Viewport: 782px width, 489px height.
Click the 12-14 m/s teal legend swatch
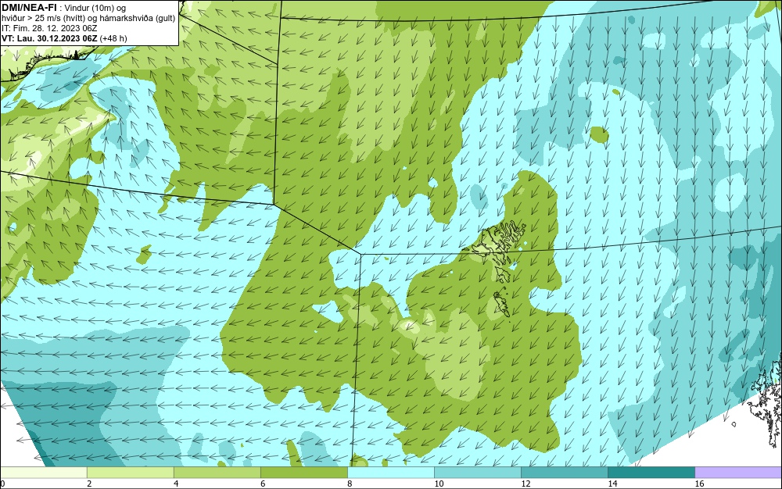coord(564,473)
